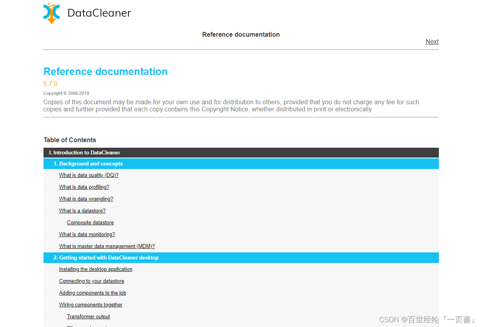This screenshot has width=480, height=327.
Task: Select '2. Getting started with DataCleaner desktop' header
Action: (241, 257)
